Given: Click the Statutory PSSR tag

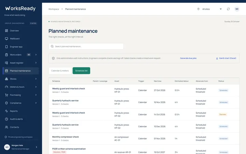Looking at the screenshot, I should 59,152.
